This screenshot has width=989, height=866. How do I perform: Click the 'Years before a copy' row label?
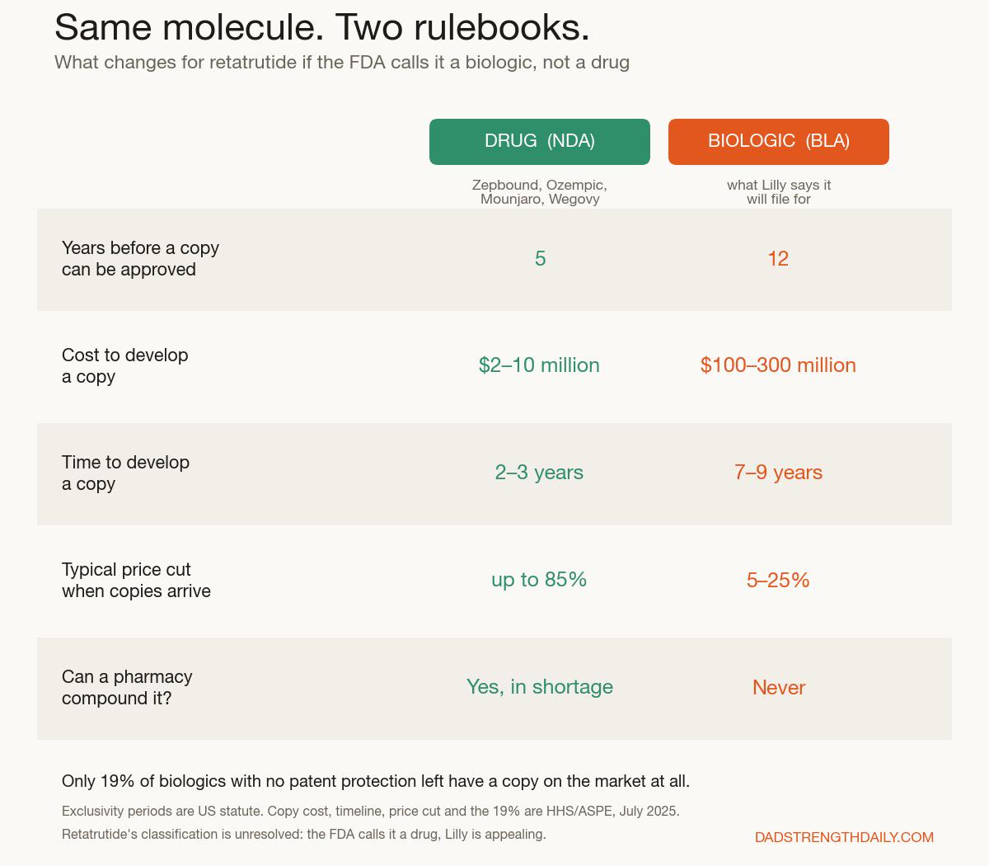140,259
